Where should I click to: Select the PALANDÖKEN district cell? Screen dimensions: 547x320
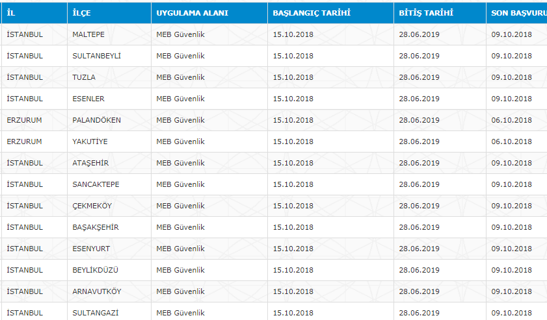coord(96,120)
